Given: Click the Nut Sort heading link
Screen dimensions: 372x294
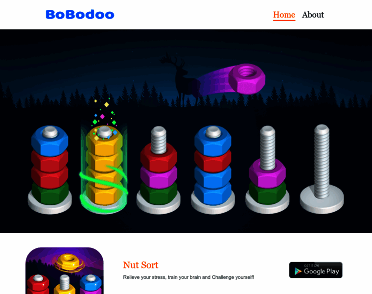Looking at the screenshot, I should click(x=140, y=265).
